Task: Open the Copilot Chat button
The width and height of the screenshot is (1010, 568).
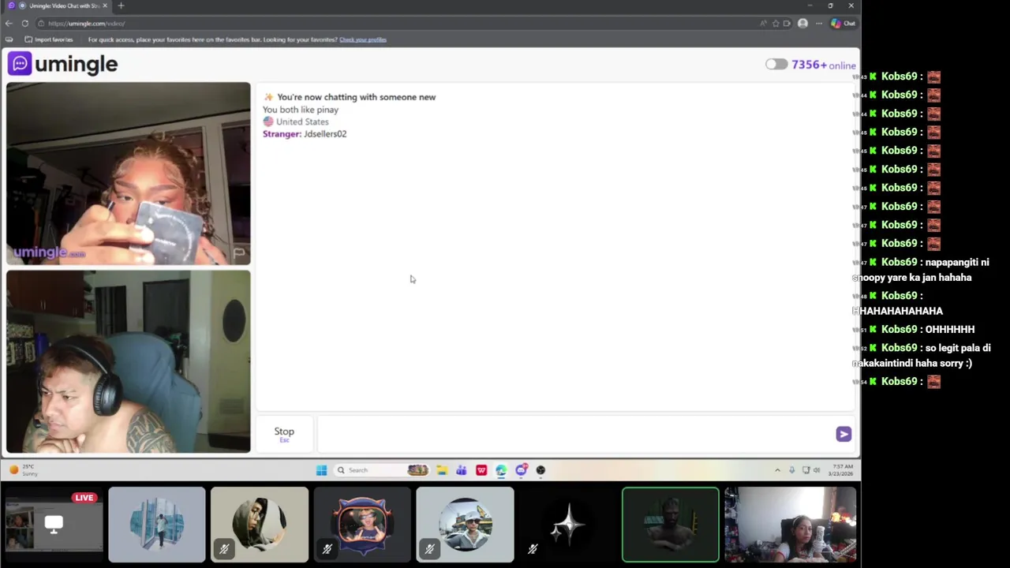Action: click(844, 24)
